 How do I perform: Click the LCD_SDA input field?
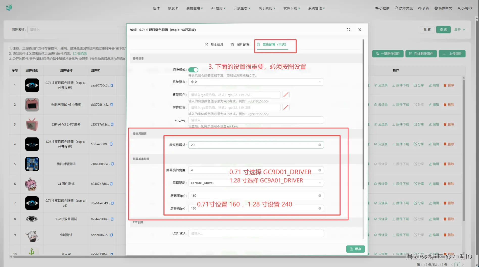click(256, 233)
